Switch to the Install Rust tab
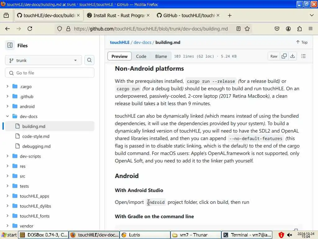 (119, 16)
